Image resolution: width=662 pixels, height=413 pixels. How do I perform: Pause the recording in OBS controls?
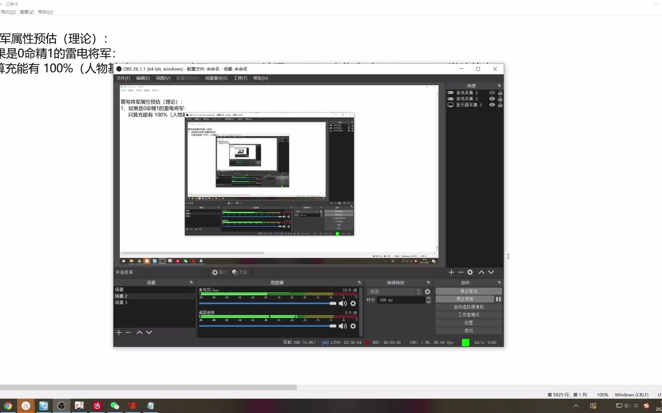pyautogui.click(x=498, y=299)
